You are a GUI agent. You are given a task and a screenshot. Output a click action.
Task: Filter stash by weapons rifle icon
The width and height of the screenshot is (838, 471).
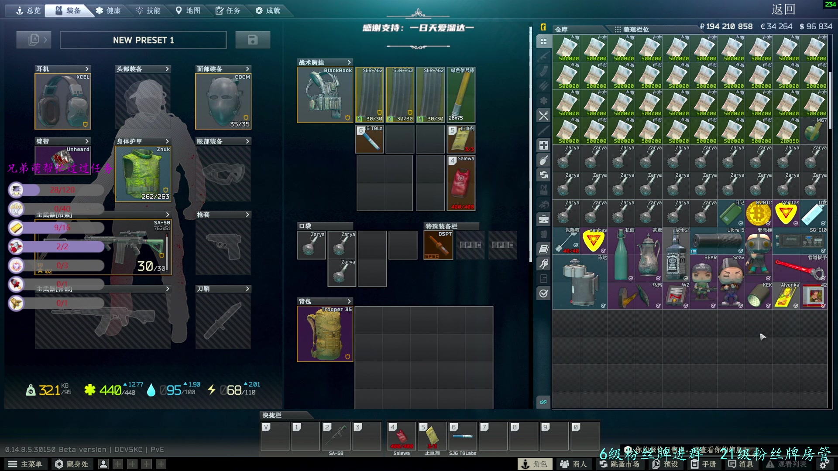coord(543,56)
